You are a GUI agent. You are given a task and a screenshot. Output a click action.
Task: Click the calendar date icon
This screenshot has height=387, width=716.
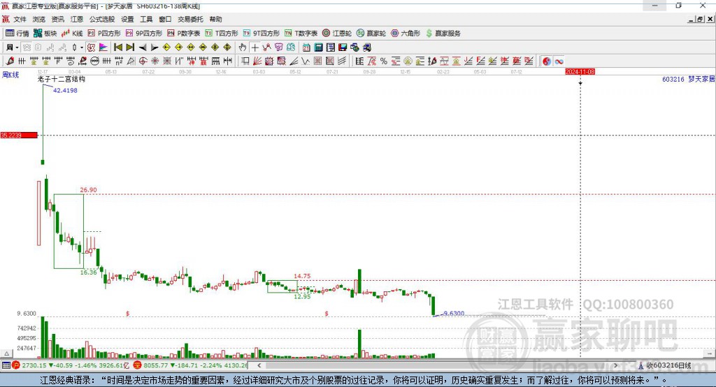[x=306, y=48]
